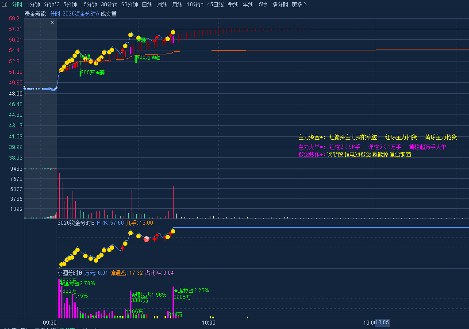Click the panel layout icon at top-left
Screen dimensions: 469x329
click(4, 4)
